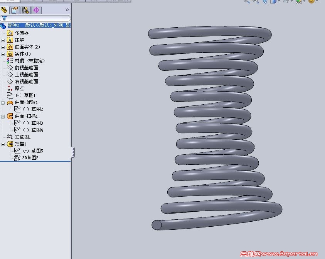Select the 3D草图1 3D sketch icon
The image size is (325, 259).
pyautogui.click(x=10, y=137)
